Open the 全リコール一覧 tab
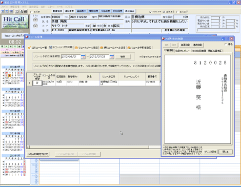Image resolution: width=241 pixels, height=187 pixels. pos(37,48)
